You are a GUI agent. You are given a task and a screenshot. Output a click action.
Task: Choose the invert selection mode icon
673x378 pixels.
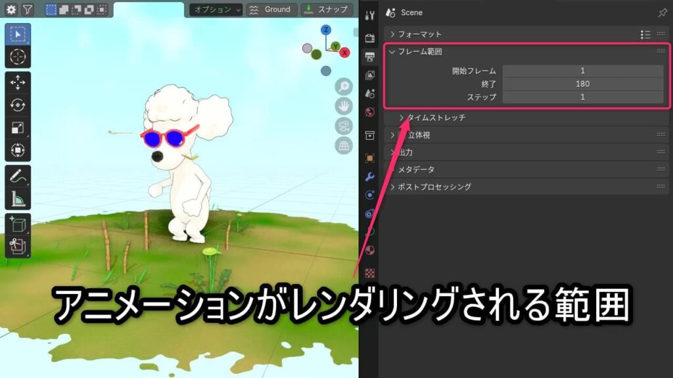click(x=89, y=9)
